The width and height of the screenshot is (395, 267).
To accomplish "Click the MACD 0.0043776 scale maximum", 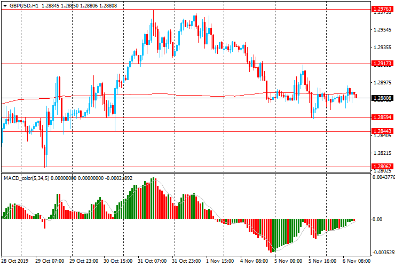I will click(383, 177).
